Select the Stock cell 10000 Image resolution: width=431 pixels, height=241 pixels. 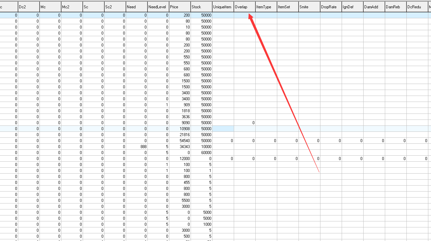pyautogui.click(x=202, y=147)
